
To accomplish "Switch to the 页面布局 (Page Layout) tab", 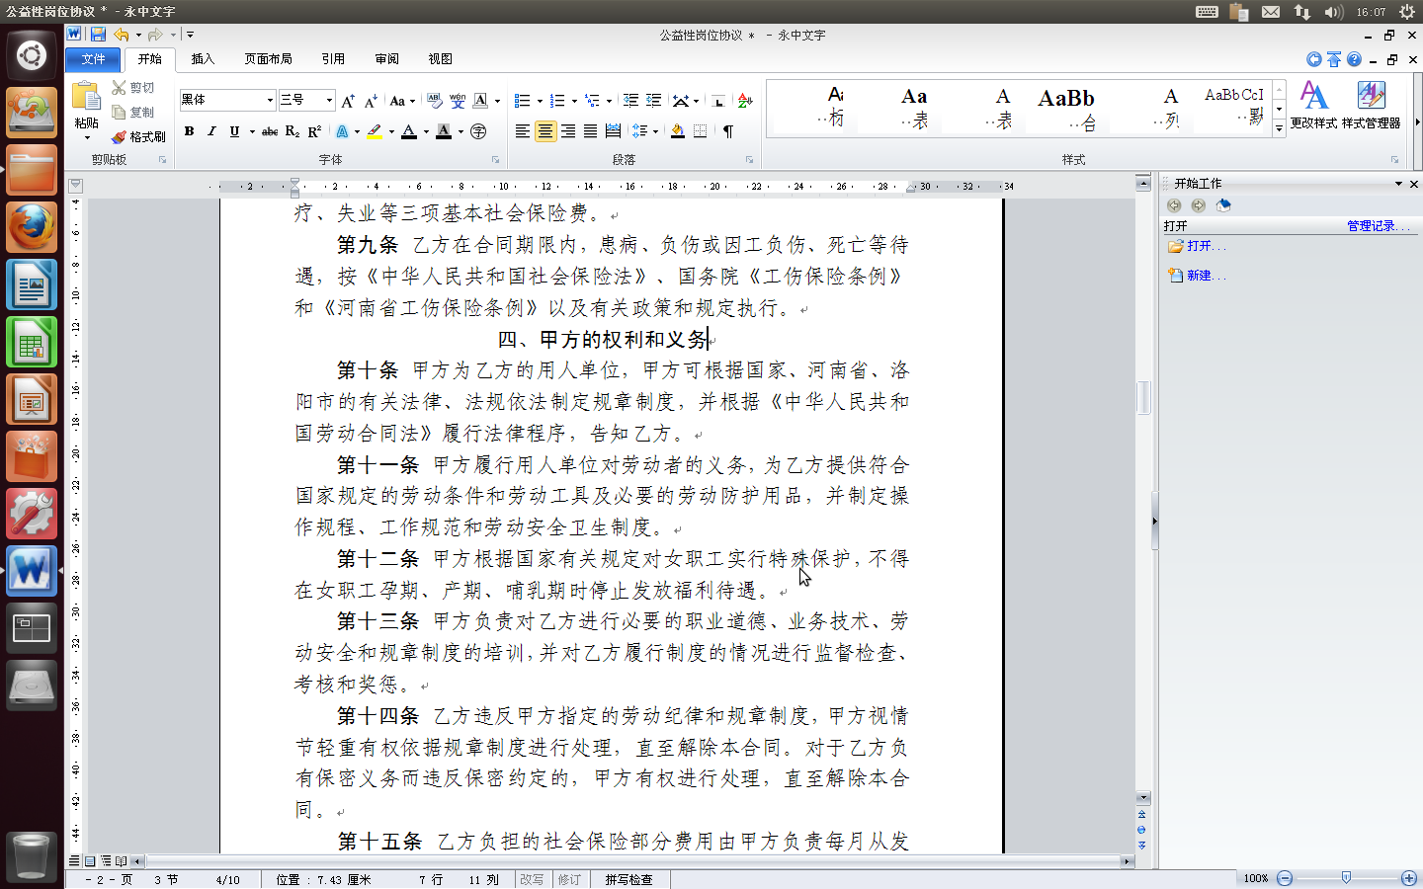I will click(x=268, y=59).
